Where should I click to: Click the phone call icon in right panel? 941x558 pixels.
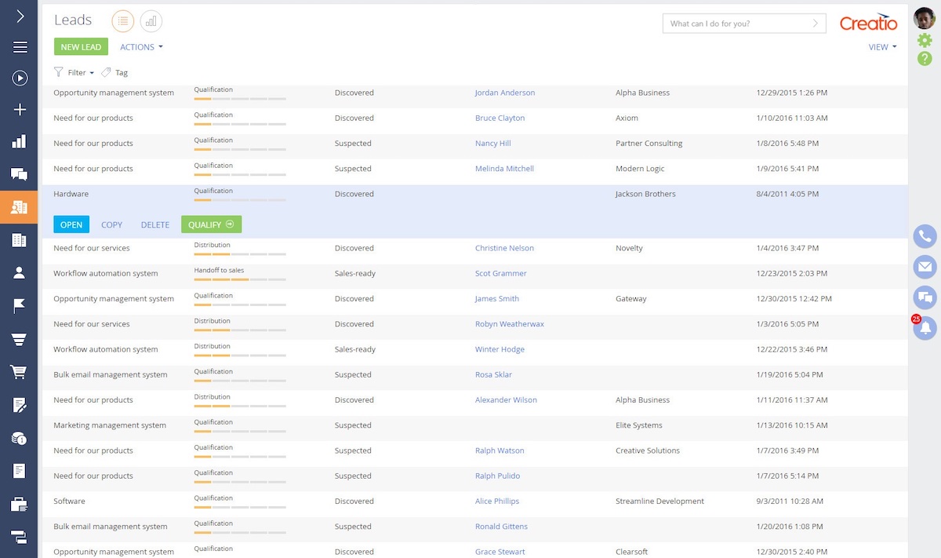point(925,236)
